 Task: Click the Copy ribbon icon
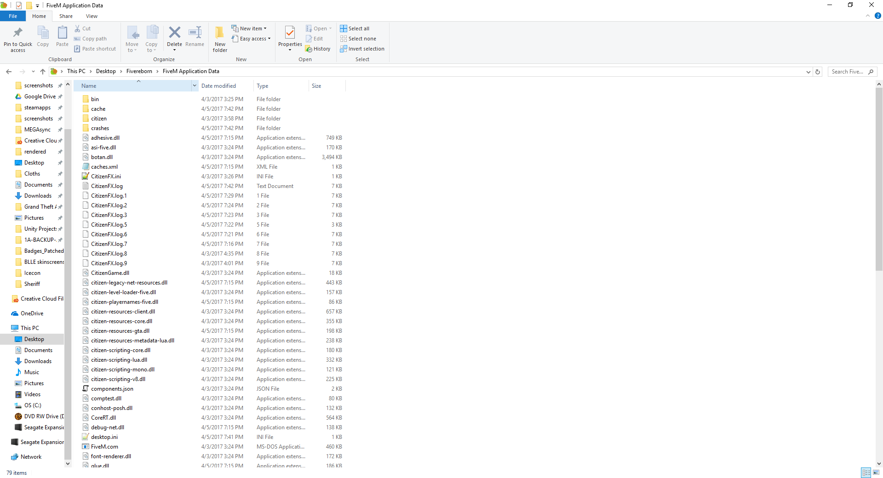tap(43, 33)
